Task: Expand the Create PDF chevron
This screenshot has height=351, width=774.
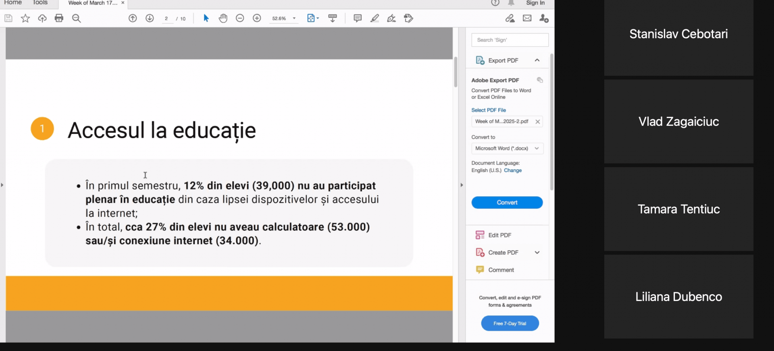Action: click(x=537, y=253)
